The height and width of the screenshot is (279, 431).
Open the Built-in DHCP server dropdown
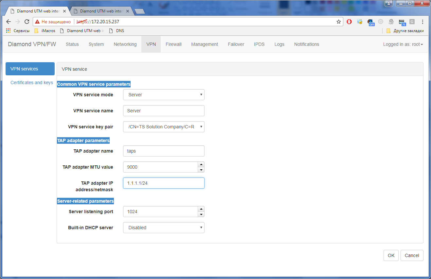point(164,228)
